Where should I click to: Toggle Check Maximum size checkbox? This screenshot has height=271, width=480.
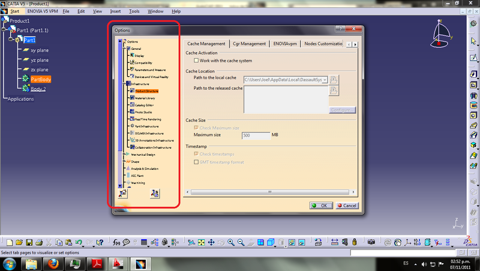click(x=196, y=128)
